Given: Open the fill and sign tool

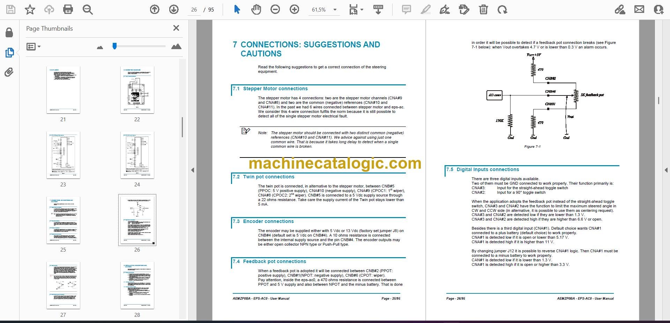Looking at the screenshot, I should click(620, 9).
